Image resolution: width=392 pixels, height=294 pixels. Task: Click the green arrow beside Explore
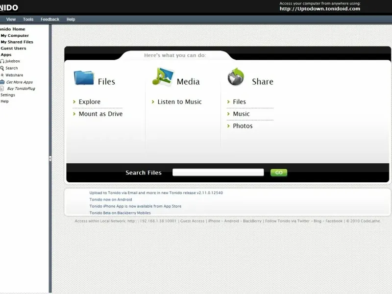click(74, 102)
